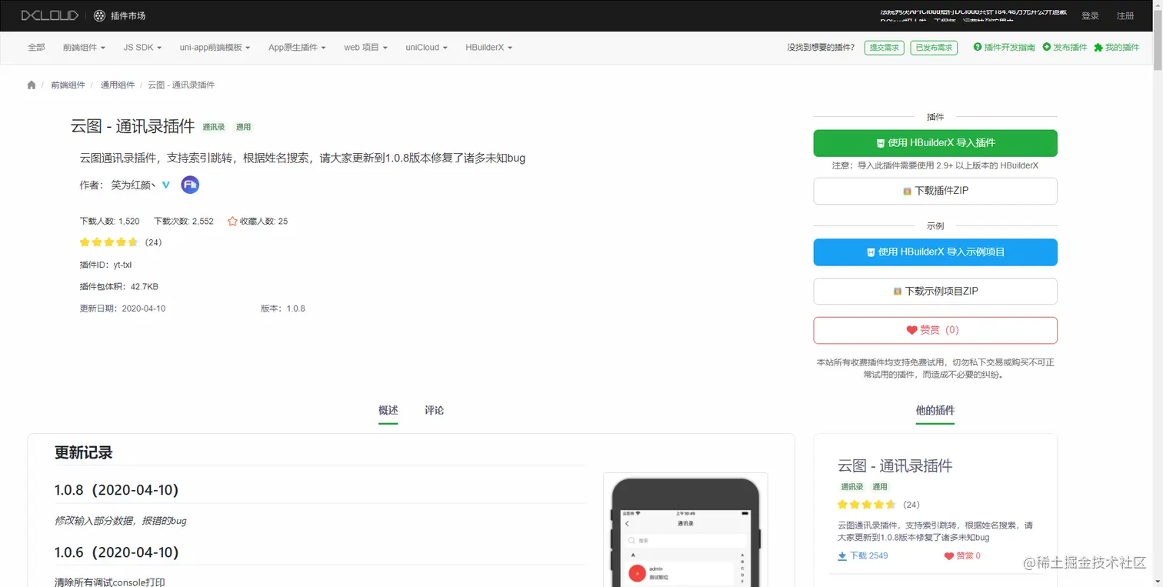This screenshot has width=1163, height=587.
Task: Open 我的插件 from the top navigation
Action: tap(1117, 48)
